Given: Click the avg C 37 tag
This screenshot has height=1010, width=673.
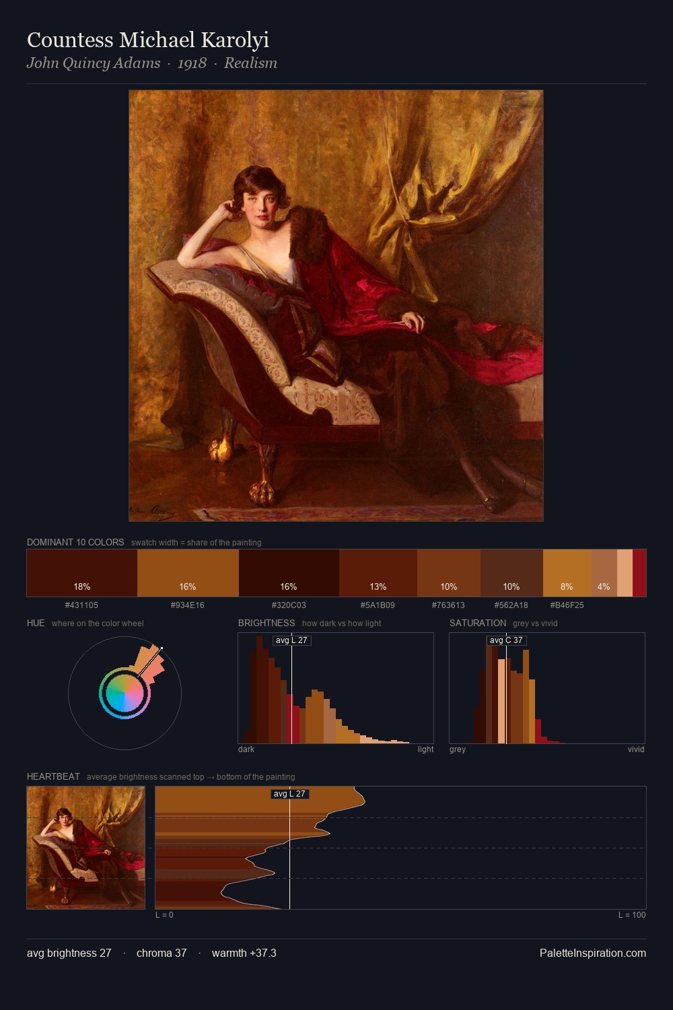Looking at the screenshot, I should (506, 640).
